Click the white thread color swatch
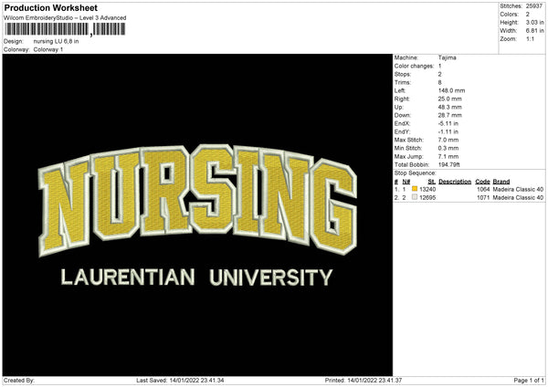 pyautogui.click(x=415, y=197)
